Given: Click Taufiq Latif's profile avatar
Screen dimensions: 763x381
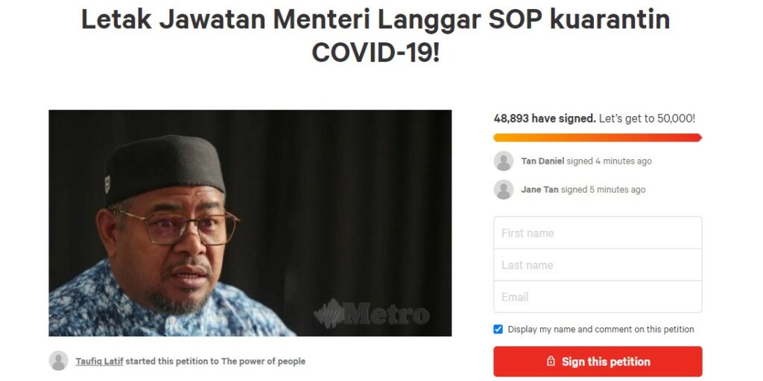Looking at the screenshot, I should click(x=58, y=361).
